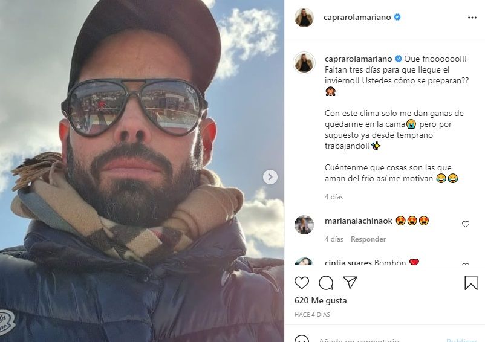Screen dimensions: 485x342
Task: View the 620 Me gusta likes list
Action: click(321, 300)
